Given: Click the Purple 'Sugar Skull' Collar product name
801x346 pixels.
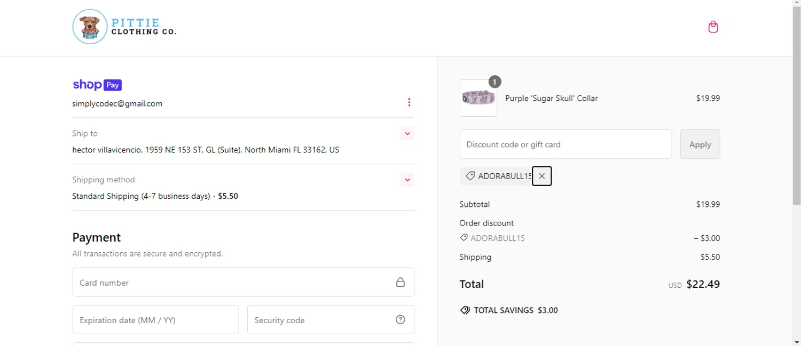Looking at the screenshot, I should point(552,98).
